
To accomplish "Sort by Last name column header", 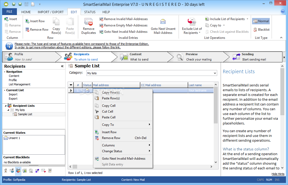I will (201, 85).
